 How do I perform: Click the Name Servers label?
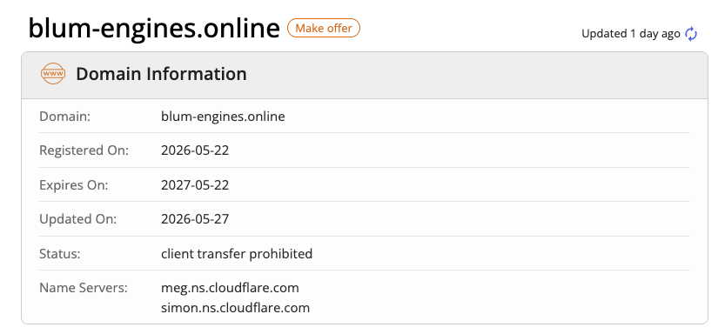coord(84,288)
